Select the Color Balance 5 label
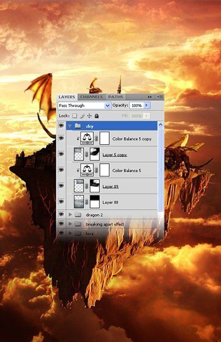221x342 pixels. pos(127,171)
